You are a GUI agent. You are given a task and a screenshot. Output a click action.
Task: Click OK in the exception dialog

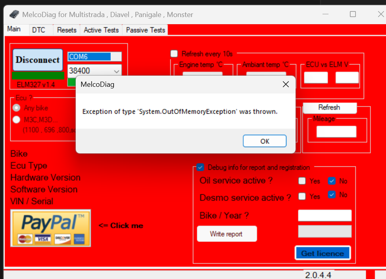(265, 141)
